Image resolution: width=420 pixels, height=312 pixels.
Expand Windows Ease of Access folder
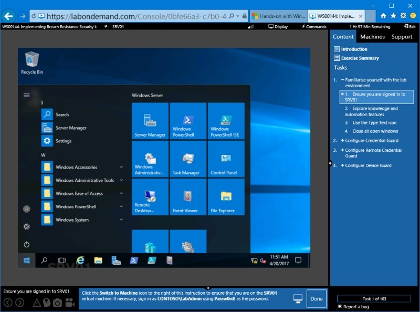[82, 193]
